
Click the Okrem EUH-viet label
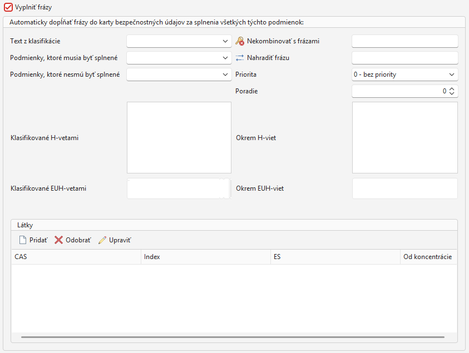(260, 188)
